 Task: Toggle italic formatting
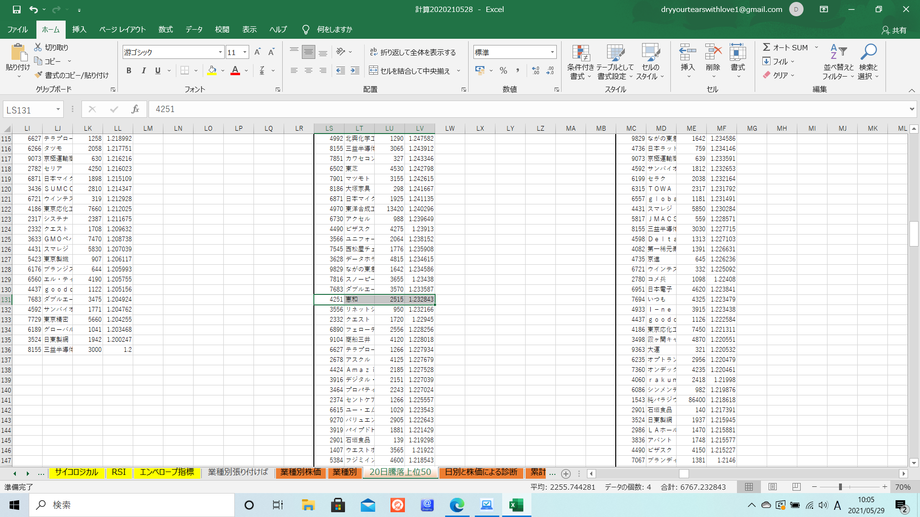pyautogui.click(x=143, y=71)
